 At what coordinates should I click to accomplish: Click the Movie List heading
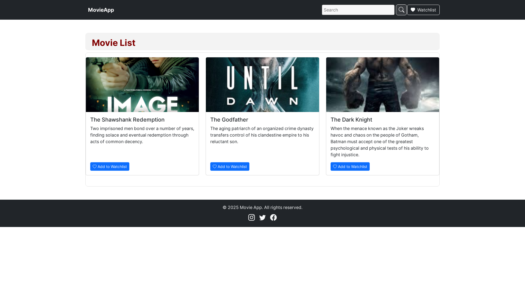click(113, 43)
